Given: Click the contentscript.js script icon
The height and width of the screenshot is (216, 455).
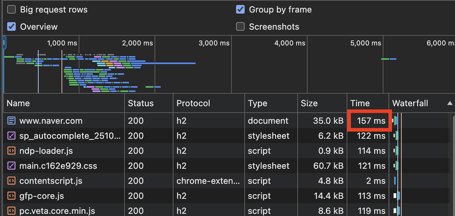Looking at the screenshot, I should [12, 181].
